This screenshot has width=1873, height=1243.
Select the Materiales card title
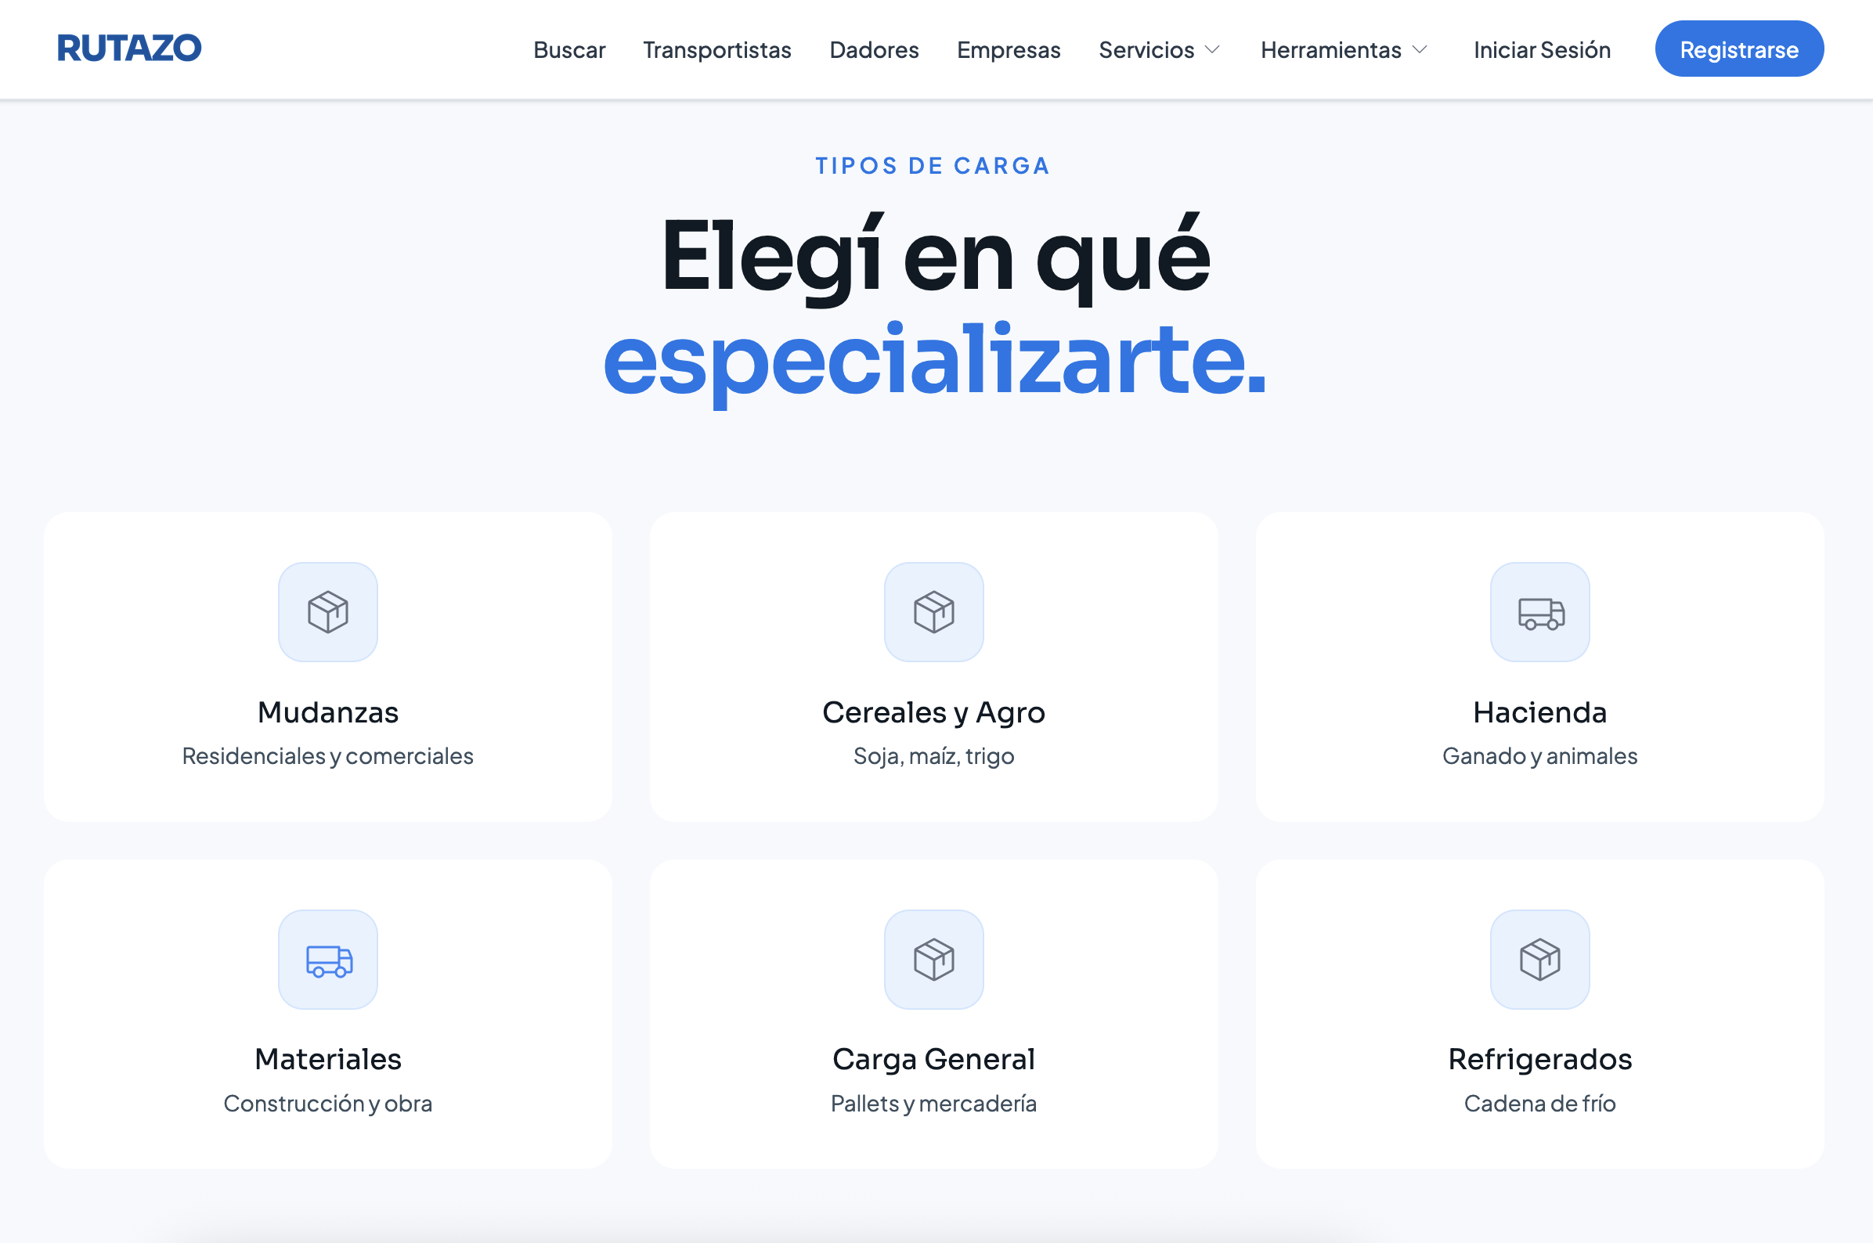(x=327, y=1059)
